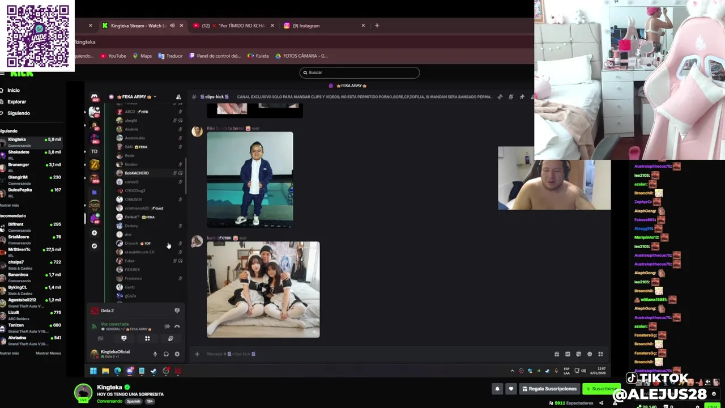
Task: Open the Panel de control bookmark
Action: pyautogui.click(x=215, y=56)
